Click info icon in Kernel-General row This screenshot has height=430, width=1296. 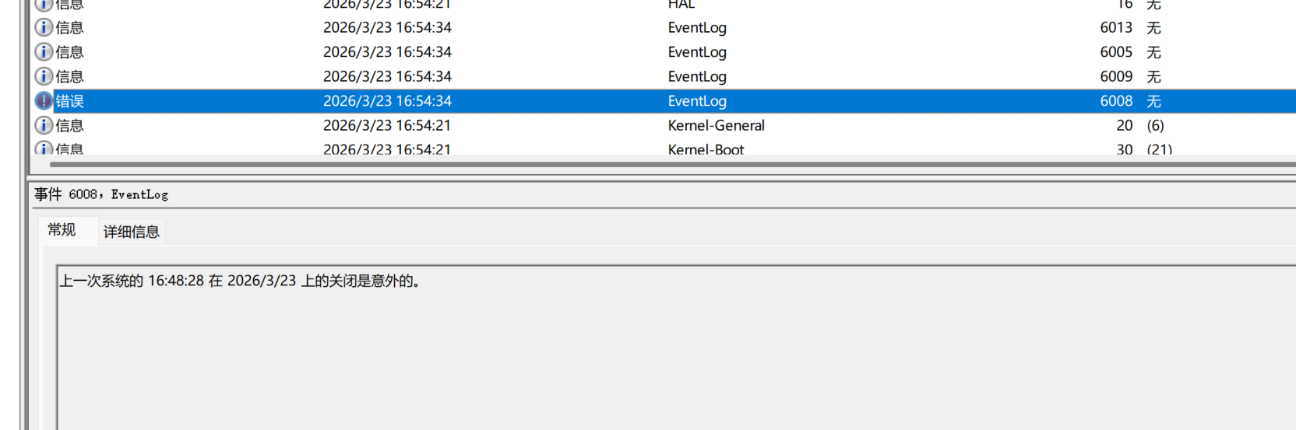[44, 125]
